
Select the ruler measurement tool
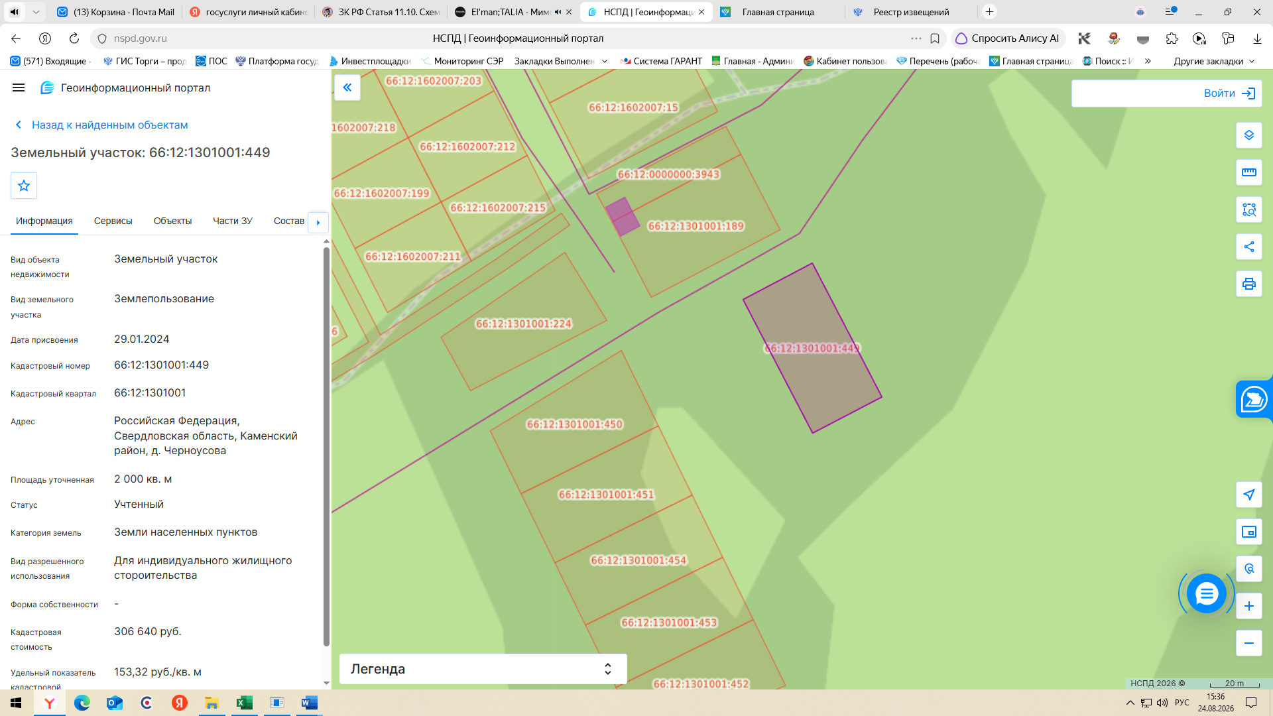pyautogui.click(x=1249, y=172)
